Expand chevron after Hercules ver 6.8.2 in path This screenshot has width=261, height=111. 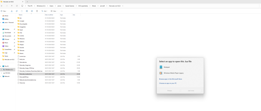click(x=123, y=6)
